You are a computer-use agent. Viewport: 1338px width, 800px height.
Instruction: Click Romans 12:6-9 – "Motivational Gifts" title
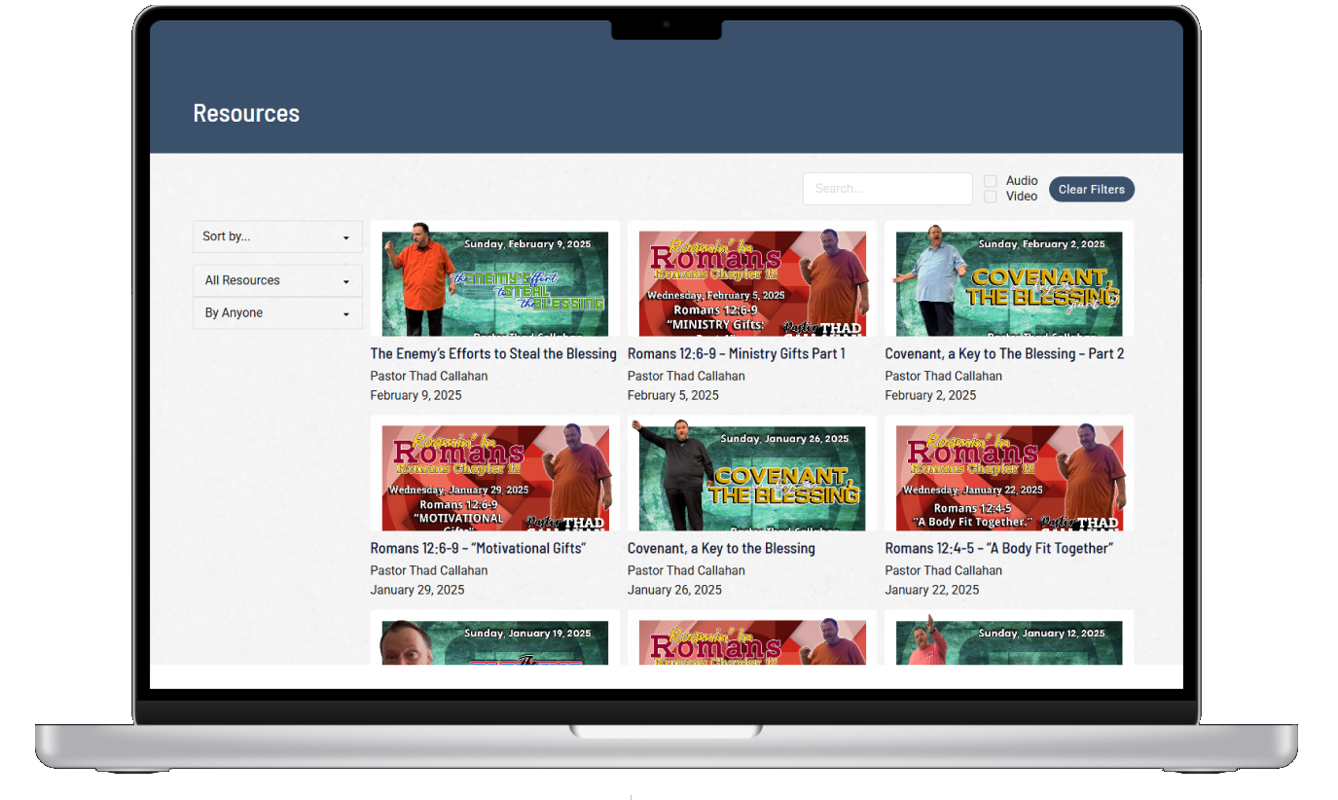coord(478,549)
